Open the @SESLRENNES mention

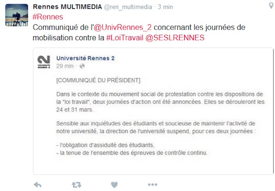tap(175, 37)
